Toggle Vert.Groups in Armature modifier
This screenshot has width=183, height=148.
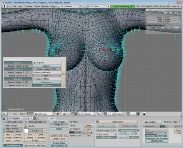[151, 136]
